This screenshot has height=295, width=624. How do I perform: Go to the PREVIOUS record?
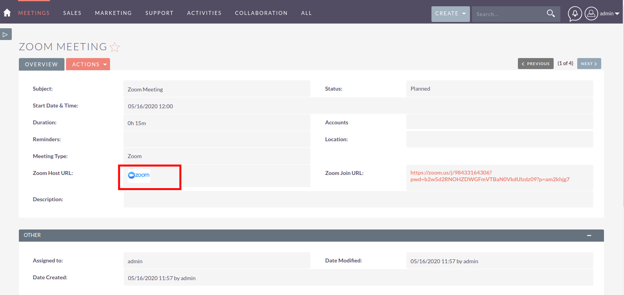536,64
